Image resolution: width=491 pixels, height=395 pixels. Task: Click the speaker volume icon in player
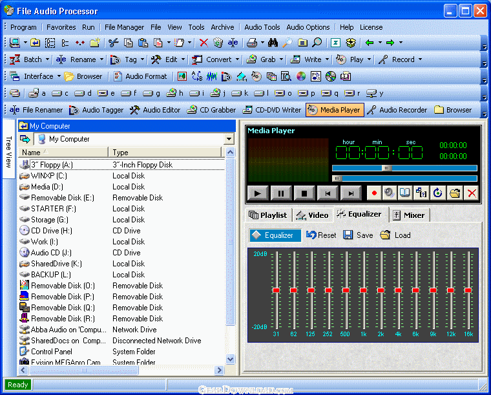tap(389, 193)
